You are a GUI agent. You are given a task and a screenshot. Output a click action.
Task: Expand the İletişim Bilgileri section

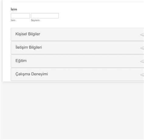point(77,48)
